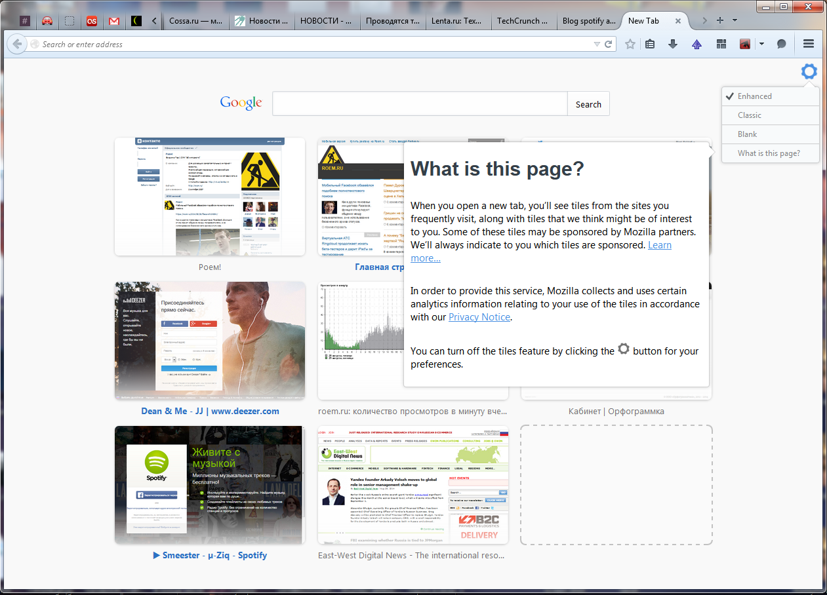
Task: Click inside the Google search box
Action: click(x=420, y=104)
